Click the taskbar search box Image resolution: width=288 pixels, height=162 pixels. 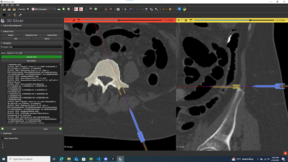coord(29,159)
